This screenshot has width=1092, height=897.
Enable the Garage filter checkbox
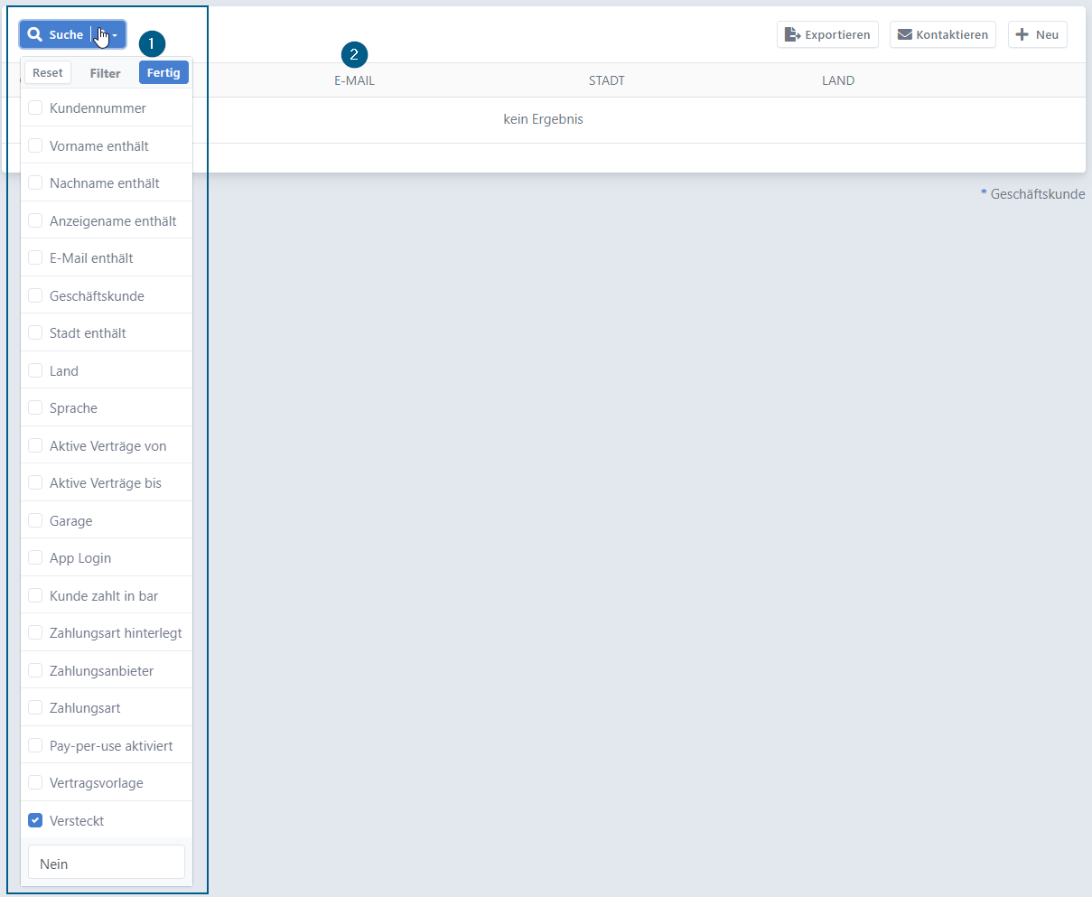pyautogui.click(x=35, y=520)
